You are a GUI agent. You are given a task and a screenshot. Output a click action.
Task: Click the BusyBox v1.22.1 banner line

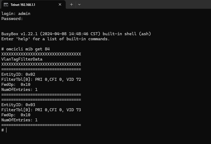click(76, 34)
